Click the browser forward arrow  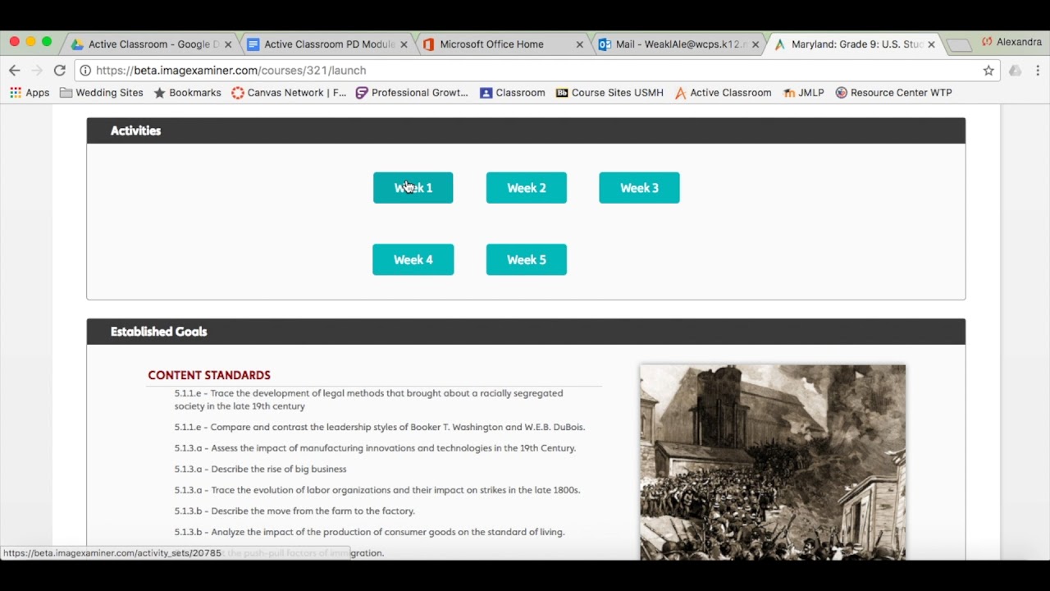pos(36,71)
